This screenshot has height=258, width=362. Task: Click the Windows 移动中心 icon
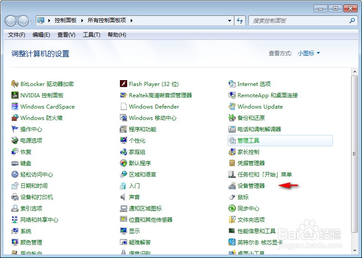[x=124, y=118]
